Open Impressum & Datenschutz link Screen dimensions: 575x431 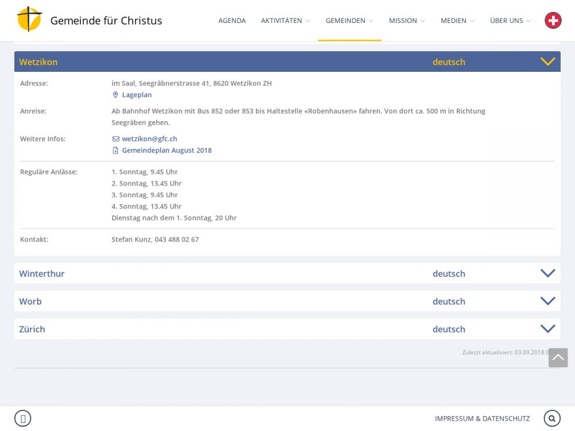click(x=482, y=418)
